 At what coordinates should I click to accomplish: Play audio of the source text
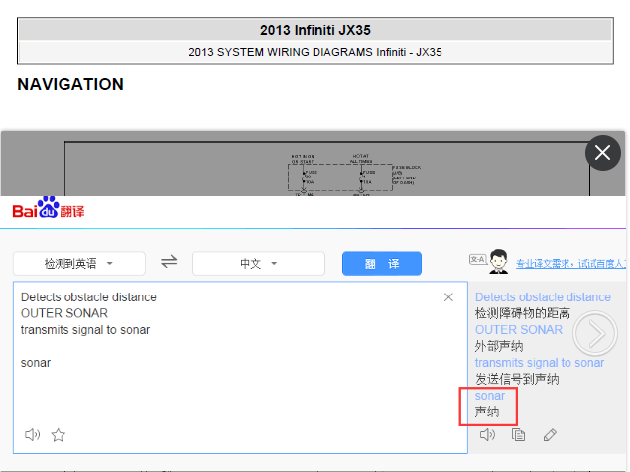coord(32,435)
